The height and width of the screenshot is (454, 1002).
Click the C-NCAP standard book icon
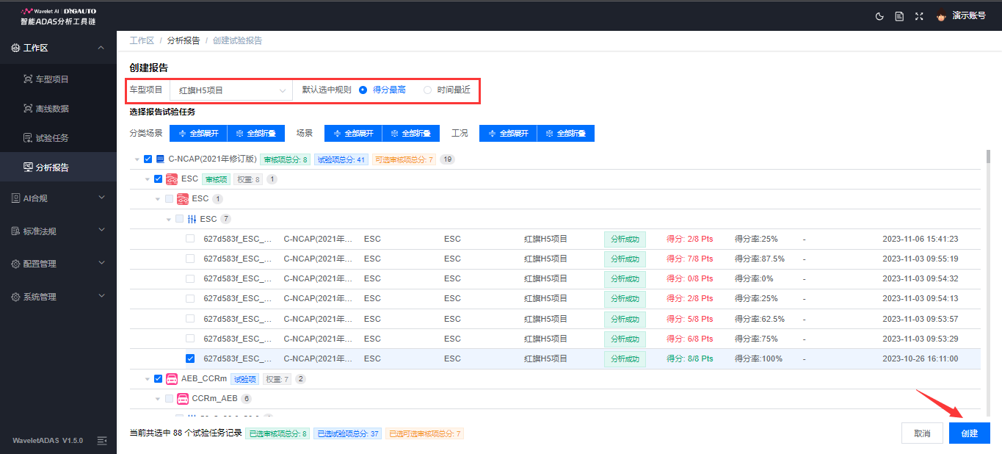click(160, 159)
